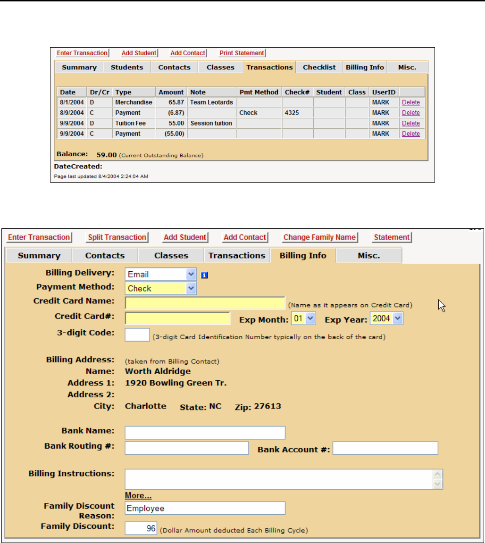Click the Bank Routing # field
This screenshot has width=485, height=543.
(187, 448)
